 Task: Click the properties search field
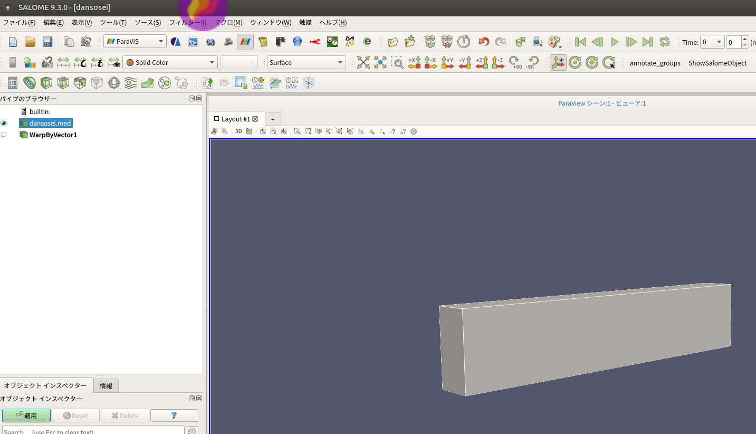[93, 431]
